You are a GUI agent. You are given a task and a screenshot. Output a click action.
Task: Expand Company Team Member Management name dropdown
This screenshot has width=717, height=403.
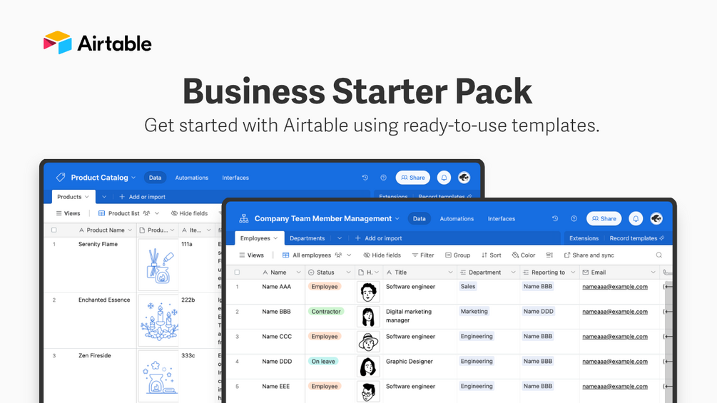pos(397,218)
